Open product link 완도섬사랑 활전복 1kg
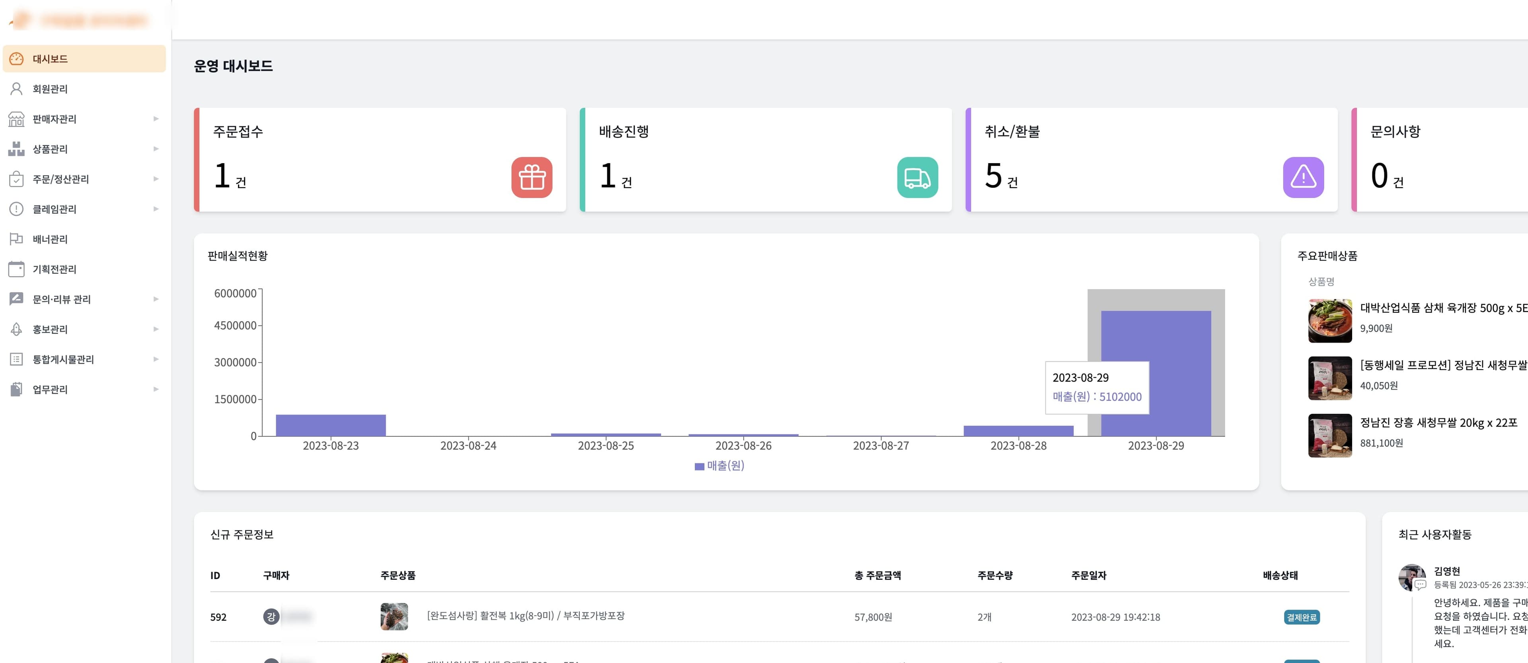Screen dimensions: 1528x663 (x=526, y=616)
